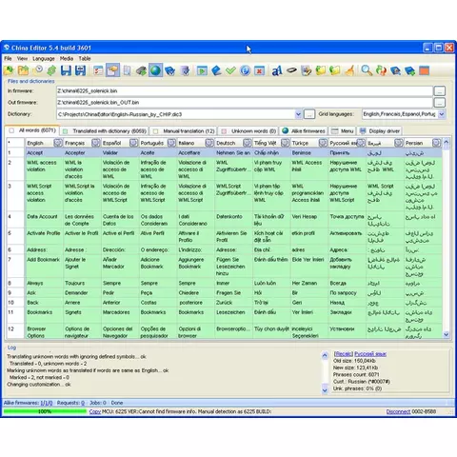
Task: Toggle the pressed globe languages button
Action: click(155, 70)
